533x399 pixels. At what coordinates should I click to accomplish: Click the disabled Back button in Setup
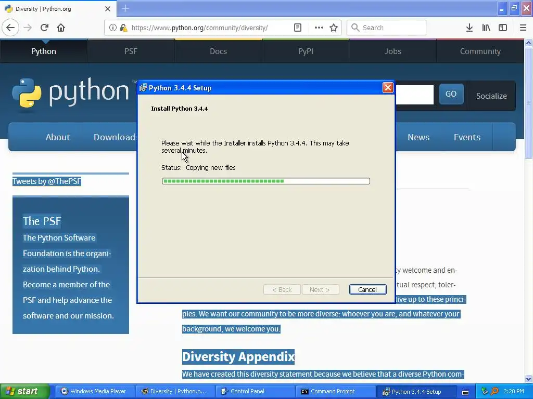(x=282, y=289)
